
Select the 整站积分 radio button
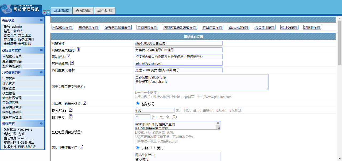(x=138, y=103)
